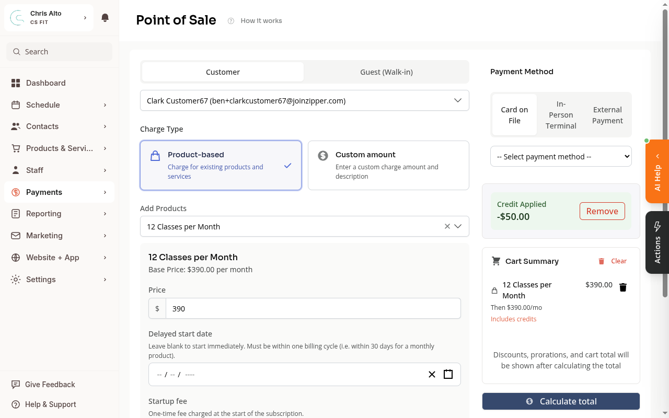669x418 pixels.
Task: Click the search magnifier icon
Action: coord(17,52)
